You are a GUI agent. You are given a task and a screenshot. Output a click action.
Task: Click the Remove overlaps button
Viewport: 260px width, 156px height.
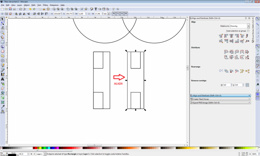247,85
